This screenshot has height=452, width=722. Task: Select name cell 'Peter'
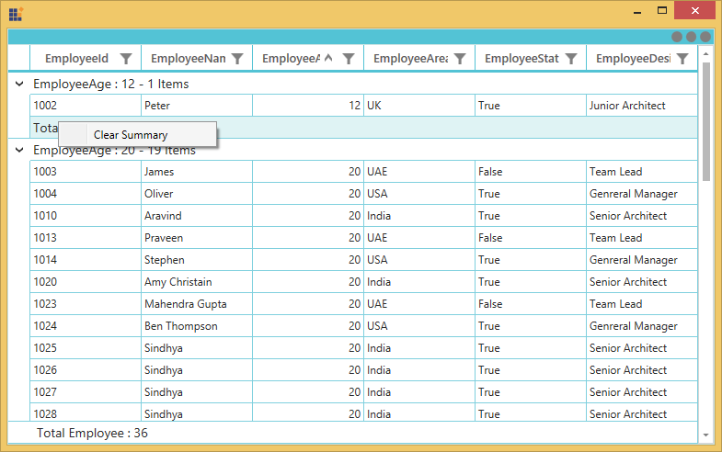point(197,106)
